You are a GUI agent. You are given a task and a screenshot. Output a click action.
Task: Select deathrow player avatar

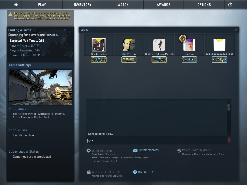point(189,45)
